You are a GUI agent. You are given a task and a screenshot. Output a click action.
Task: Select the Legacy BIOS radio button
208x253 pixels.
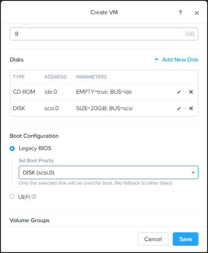(x=12, y=148)
